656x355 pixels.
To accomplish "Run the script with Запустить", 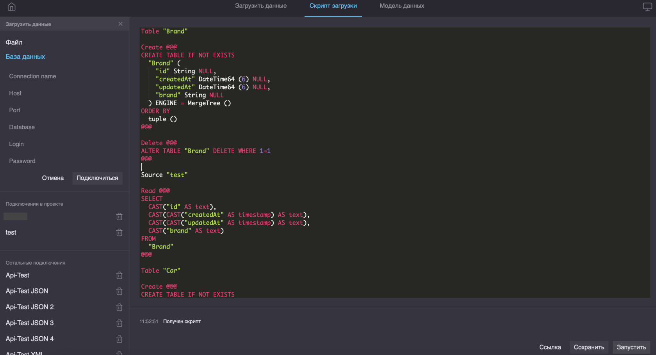I will 631,347.
